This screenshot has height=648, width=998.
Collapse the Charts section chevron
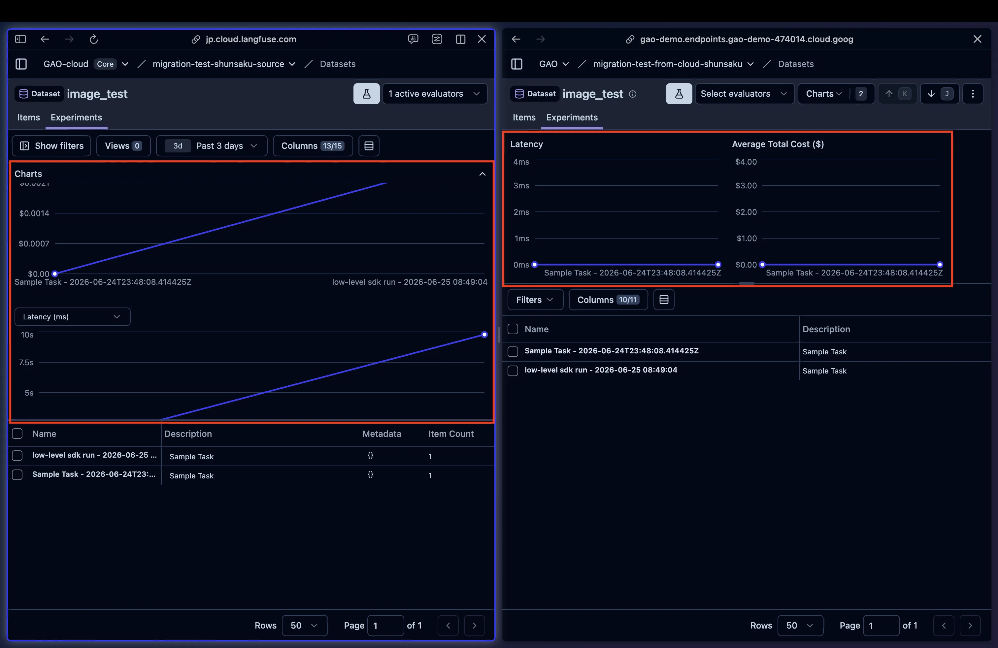(x=482, y=174)
